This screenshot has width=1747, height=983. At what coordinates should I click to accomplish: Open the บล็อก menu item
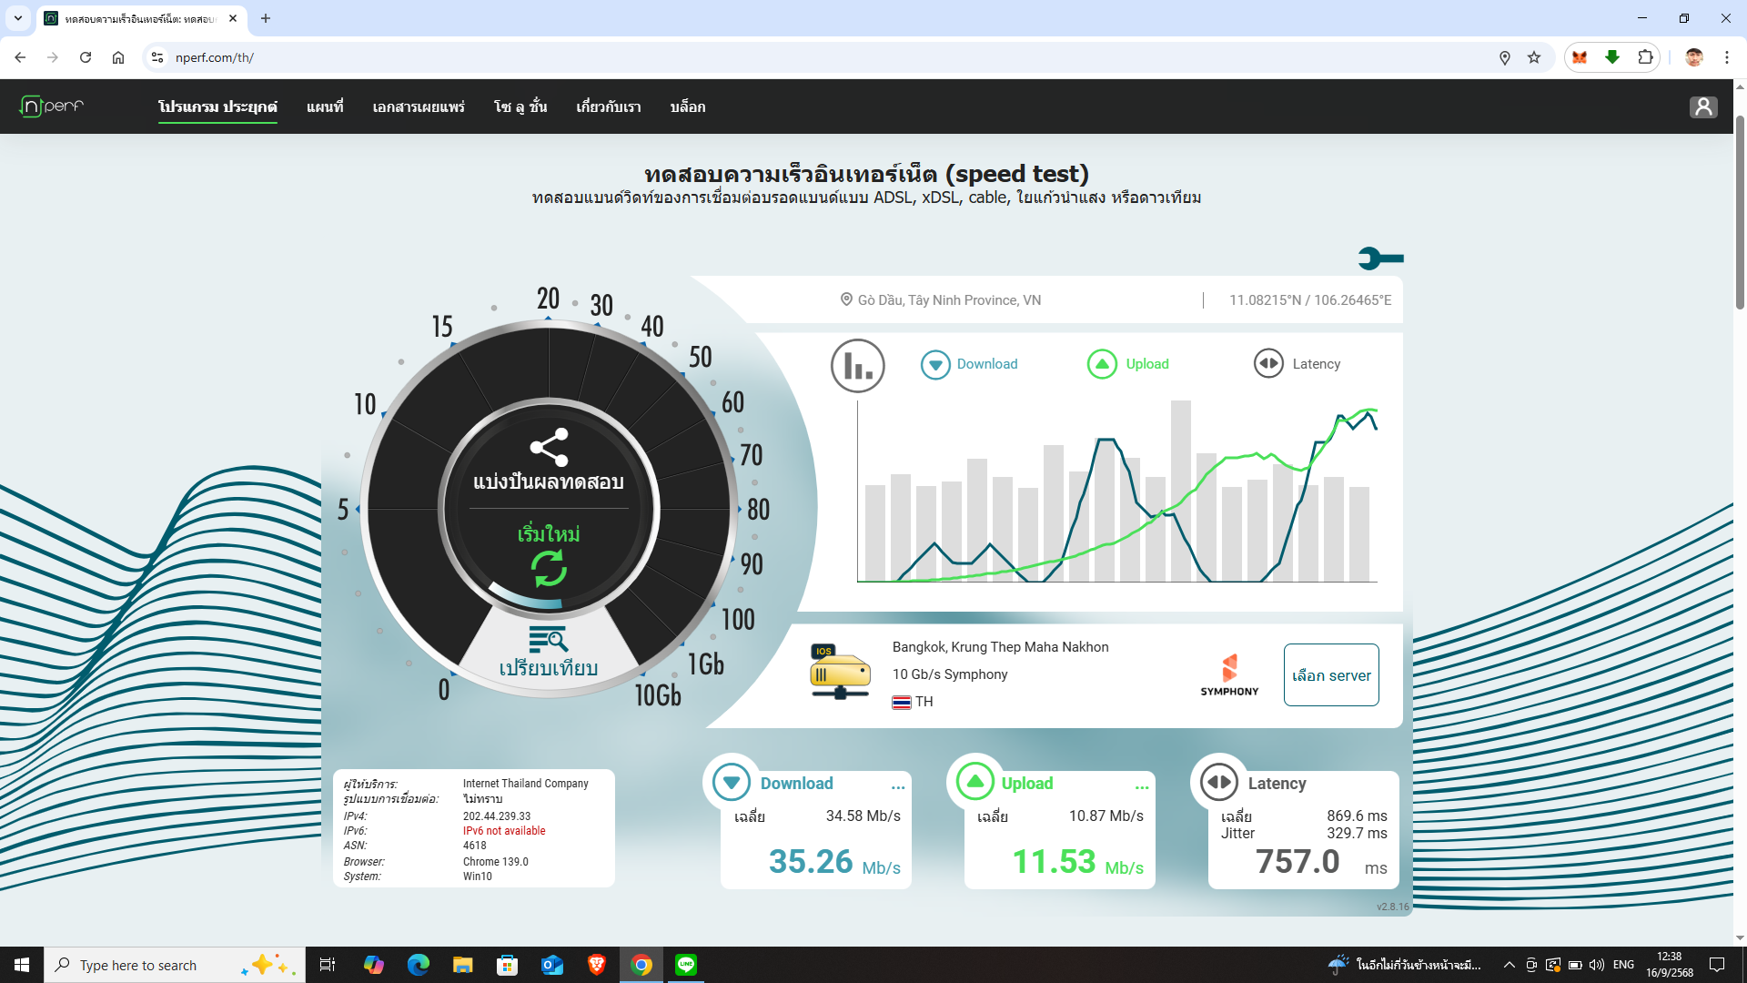pos(688,106)
